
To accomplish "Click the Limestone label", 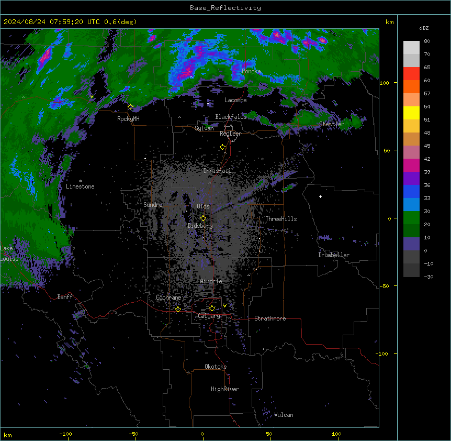I will (80, 186).
